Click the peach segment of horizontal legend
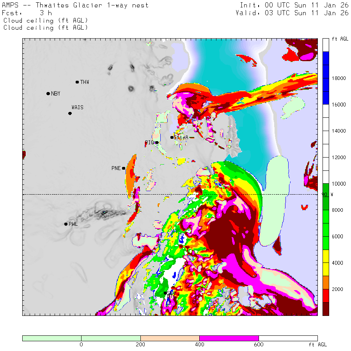This screenshot has width=351, height=351. coord(170,338)
